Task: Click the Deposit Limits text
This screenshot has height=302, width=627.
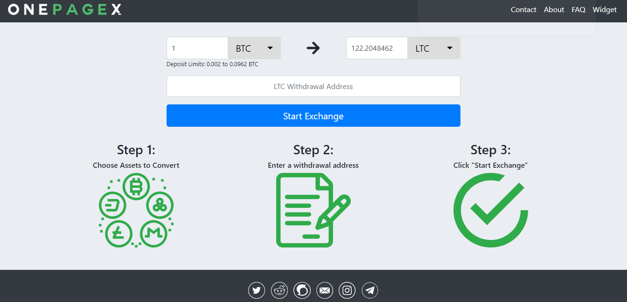Action: tap(212, 64)
